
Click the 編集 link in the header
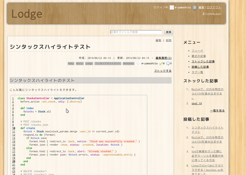coord(201,7)
